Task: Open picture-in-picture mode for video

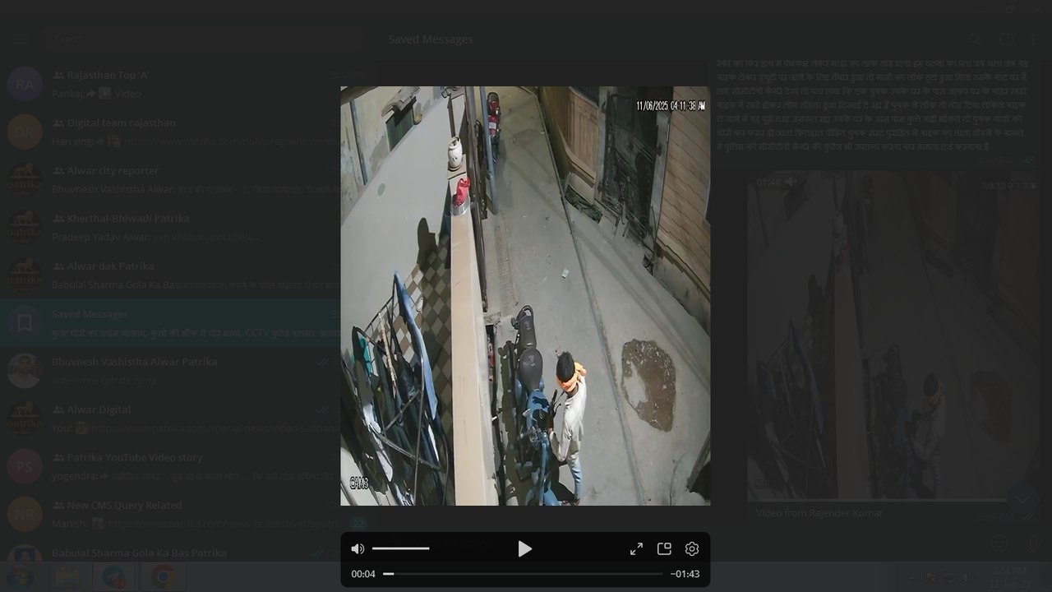Action: [664, 548]
